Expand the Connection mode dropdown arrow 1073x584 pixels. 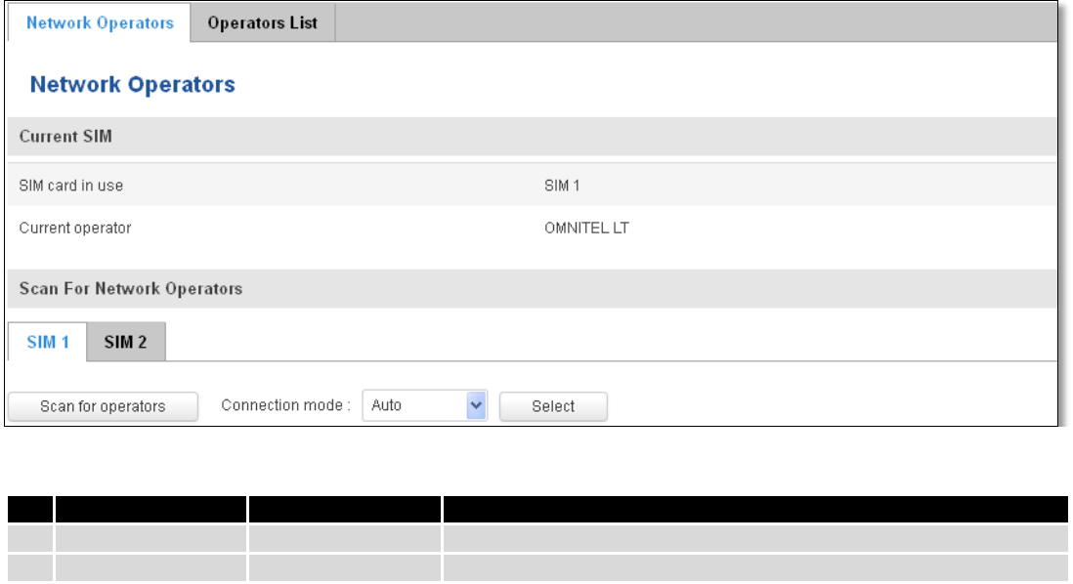(x=476, y=405)
